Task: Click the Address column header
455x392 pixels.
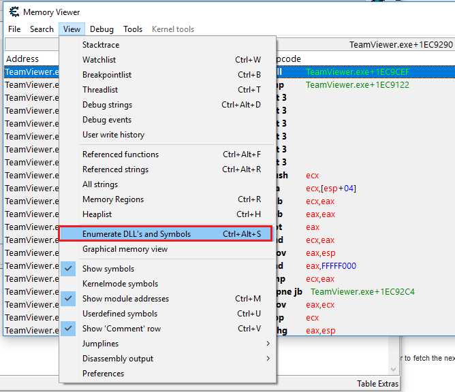Action: pyautogui.click(x=22, y=59)
